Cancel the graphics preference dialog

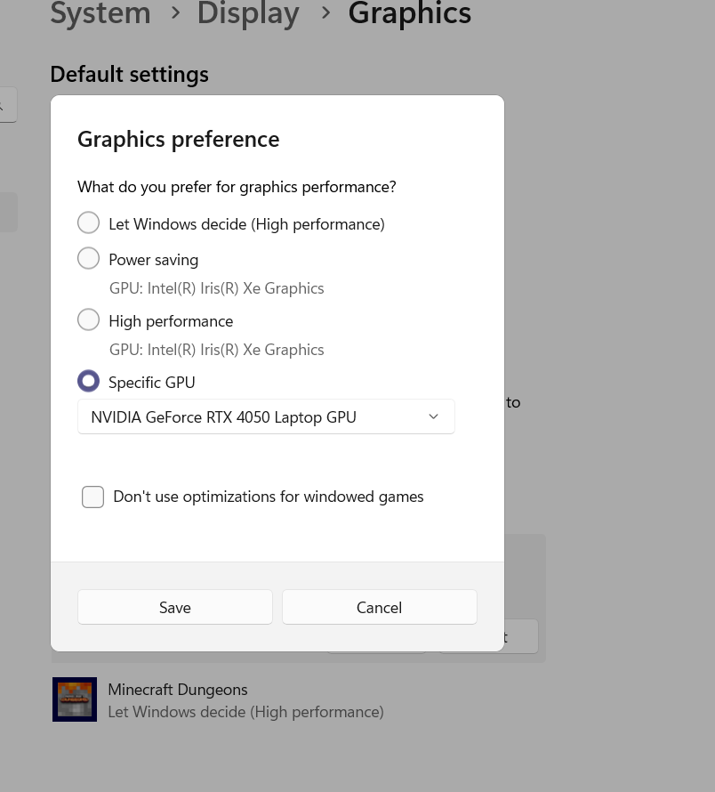pyautogui.click(x=379, y=607)
